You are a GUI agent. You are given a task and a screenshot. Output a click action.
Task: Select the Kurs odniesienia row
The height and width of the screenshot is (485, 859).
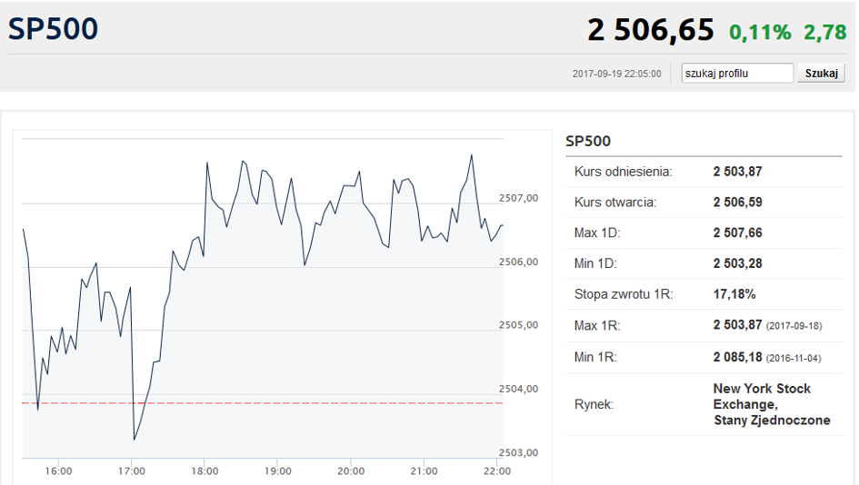[x=623, y=172]
